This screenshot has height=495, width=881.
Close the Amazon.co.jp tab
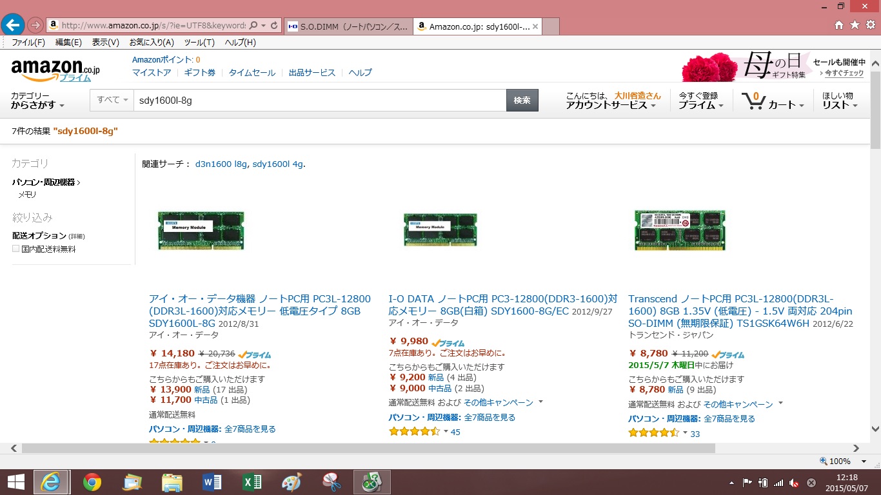536,26
